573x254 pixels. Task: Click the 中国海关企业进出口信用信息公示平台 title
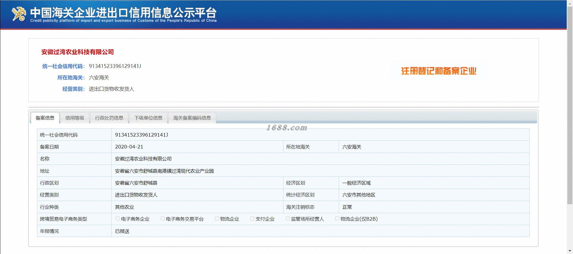tap(123, 12)
